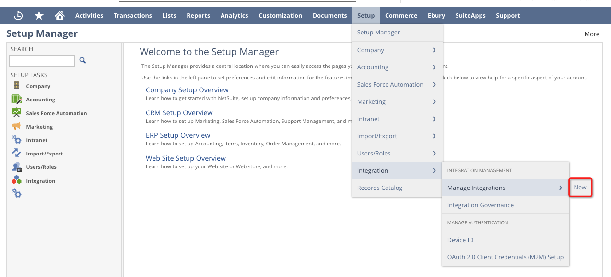
Task: Click the setup search input field
Action: tap(42, 61)
